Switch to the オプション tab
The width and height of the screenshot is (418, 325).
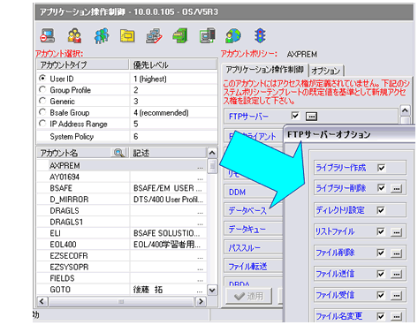326,71
